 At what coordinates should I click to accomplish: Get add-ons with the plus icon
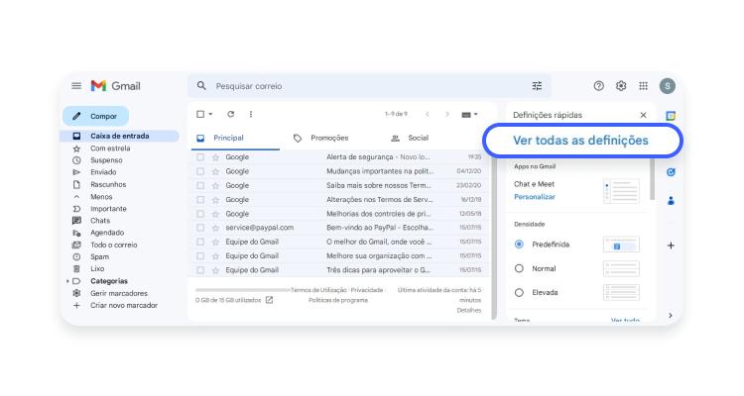pyautogui.click(x=671, y=246)
